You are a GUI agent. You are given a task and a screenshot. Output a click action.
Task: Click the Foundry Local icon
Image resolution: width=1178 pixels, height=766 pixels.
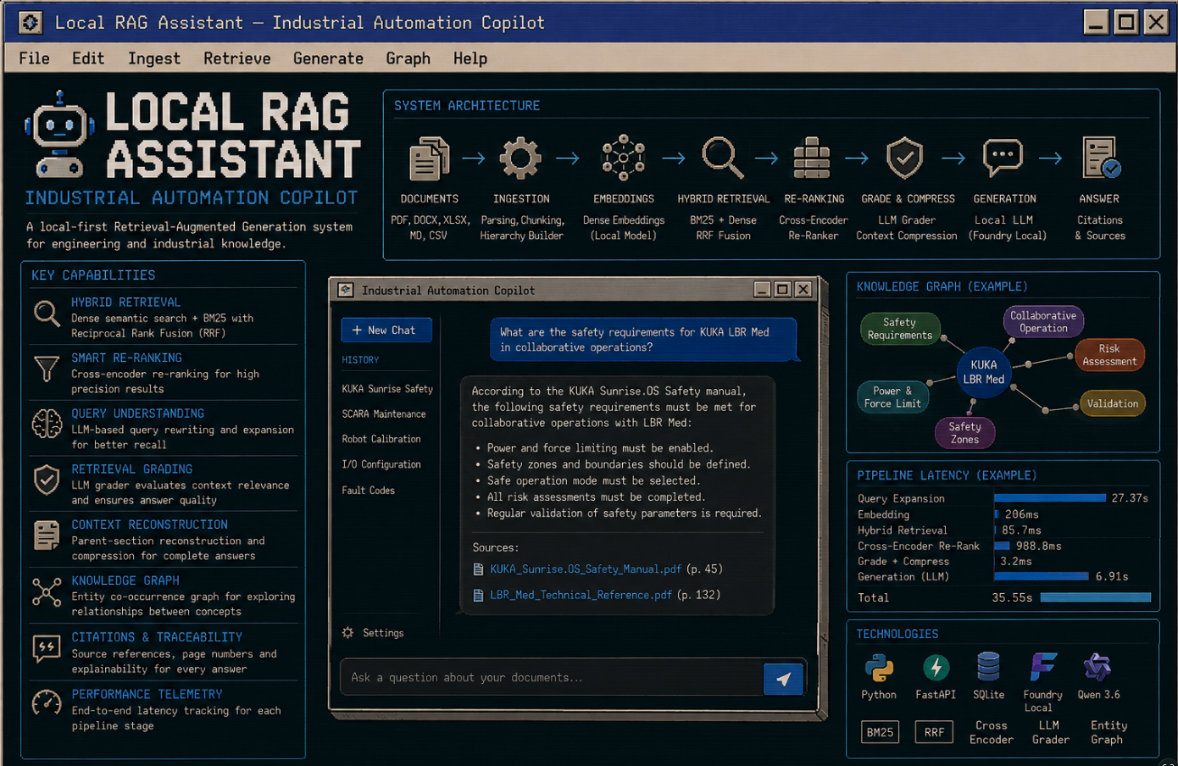pyautogui.click(x=1043, y=667)
